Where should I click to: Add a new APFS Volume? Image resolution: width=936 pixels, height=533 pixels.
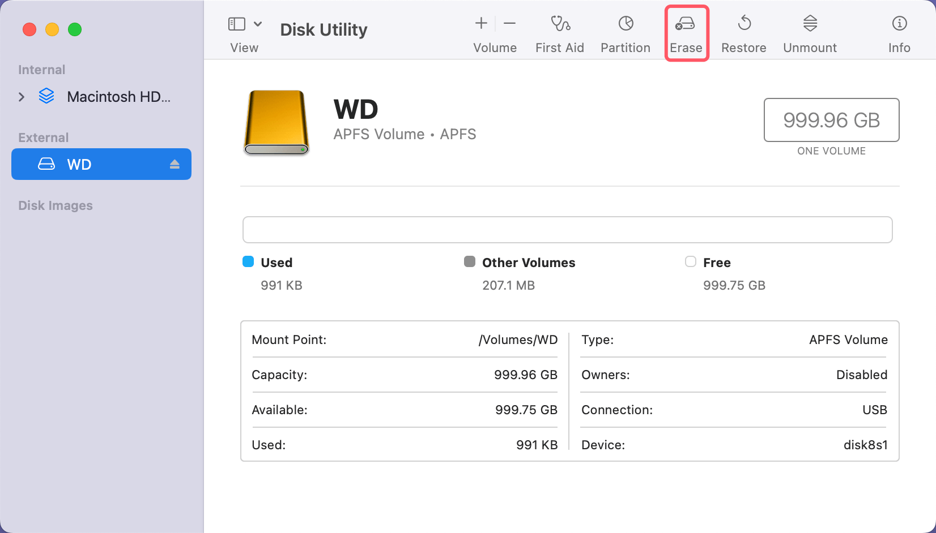click(480, 24)
